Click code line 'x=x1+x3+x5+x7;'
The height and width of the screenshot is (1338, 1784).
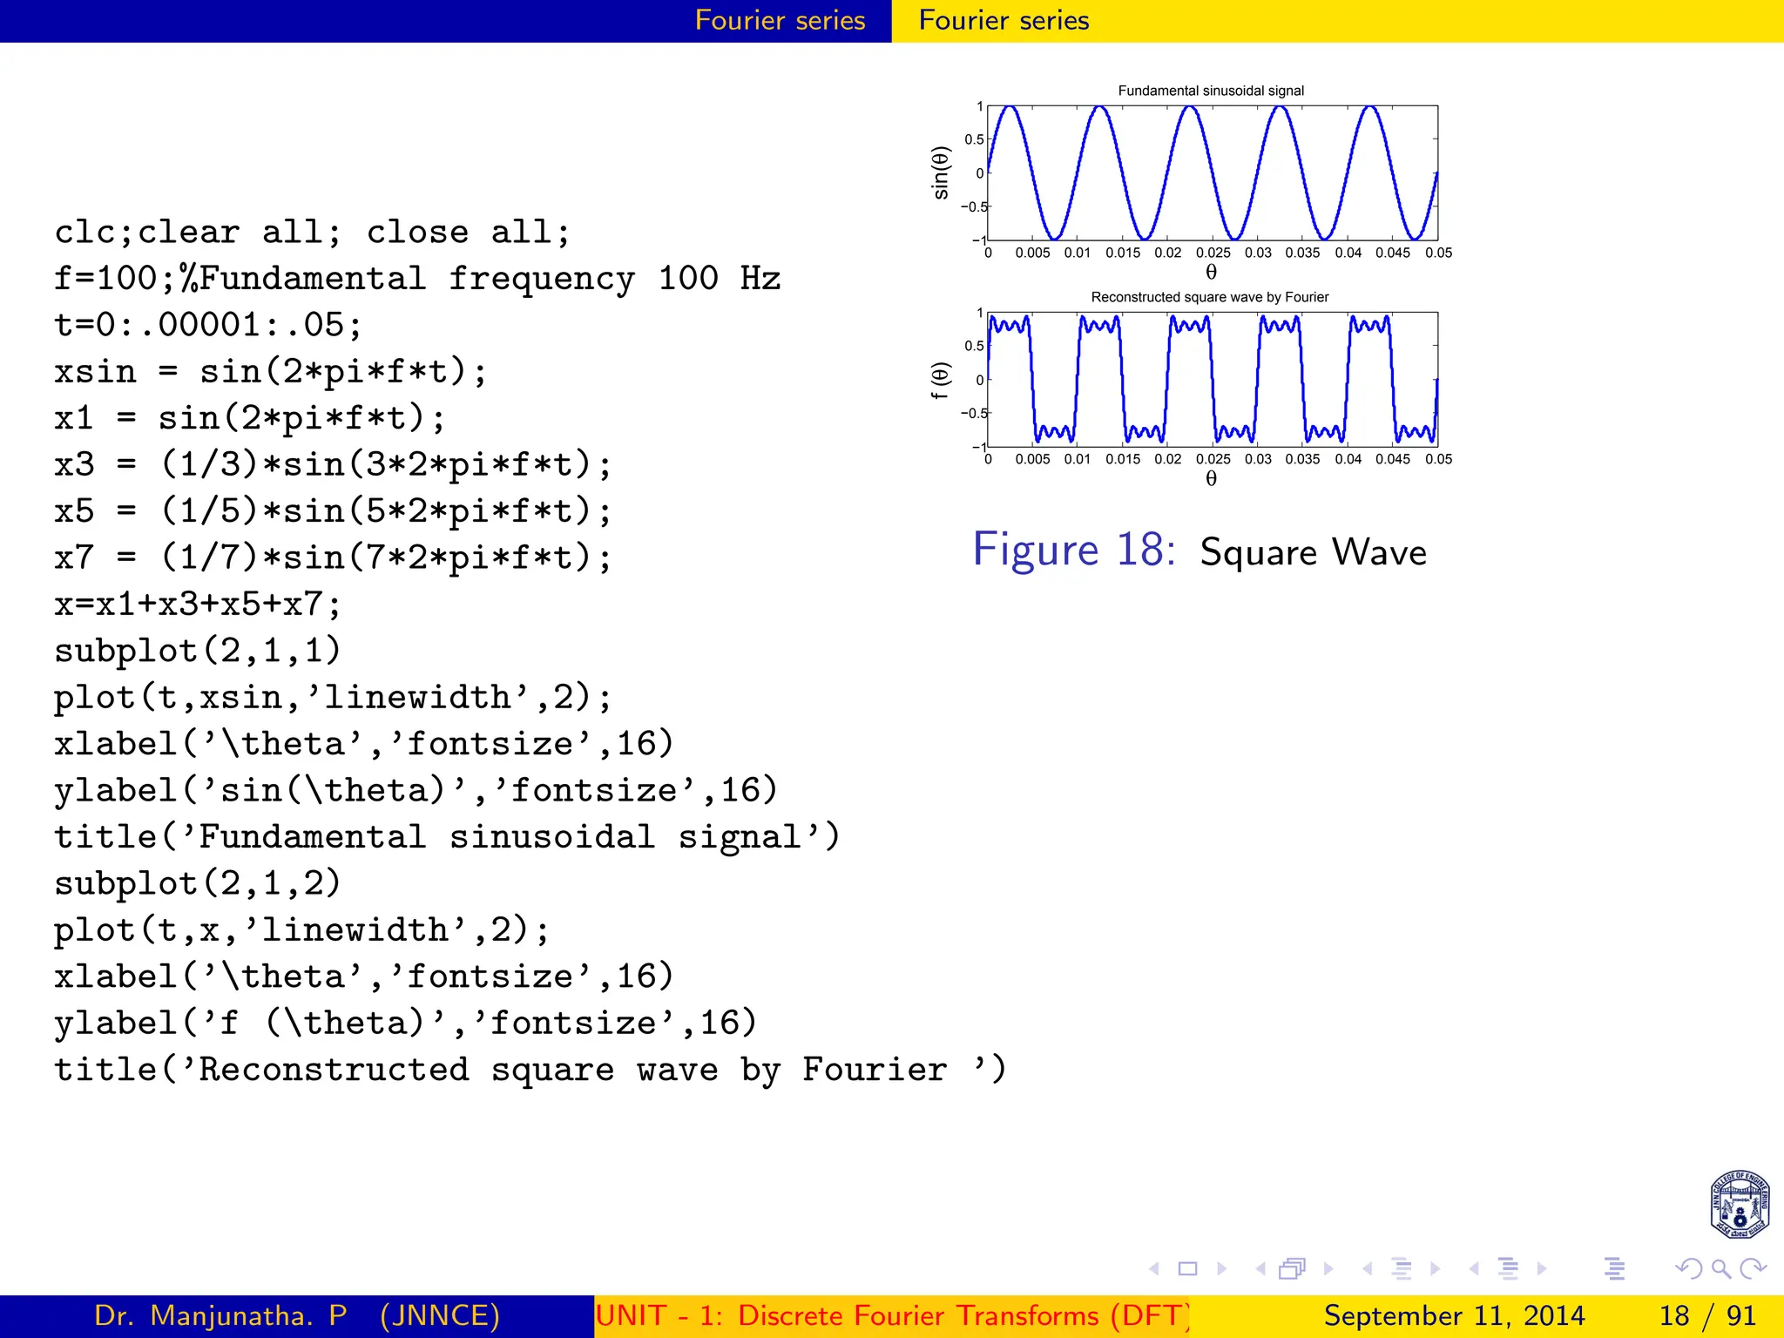point(198,604)
